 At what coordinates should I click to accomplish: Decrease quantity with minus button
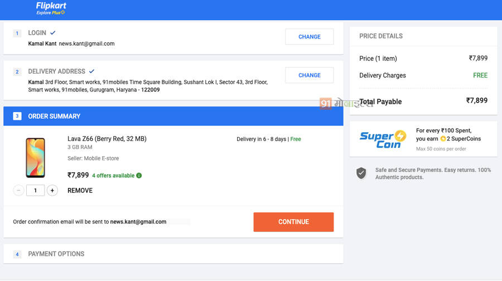[18, 191]
